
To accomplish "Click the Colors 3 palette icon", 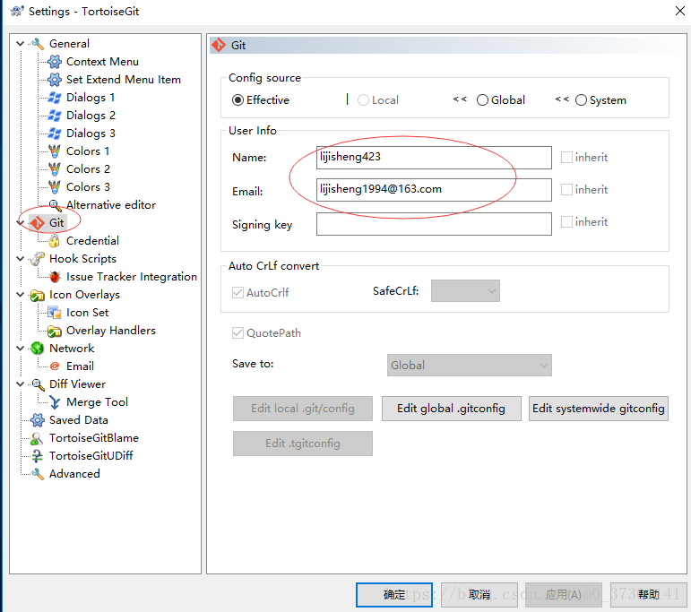I will coord(55,187).
